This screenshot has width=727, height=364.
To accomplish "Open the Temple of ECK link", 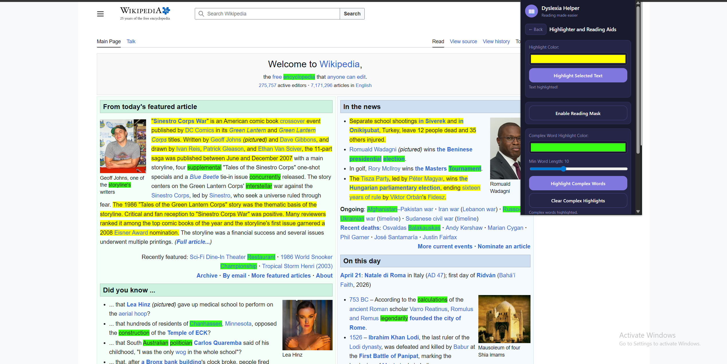I will click(187, 333).
